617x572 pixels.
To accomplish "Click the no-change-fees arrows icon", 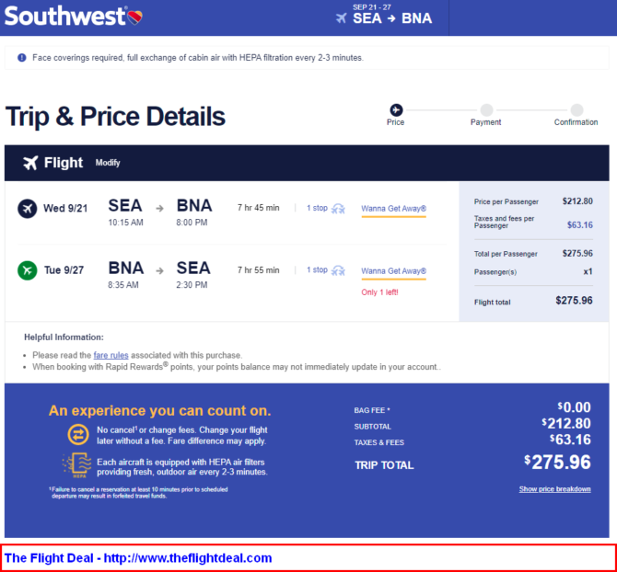I will pos(78,434).
